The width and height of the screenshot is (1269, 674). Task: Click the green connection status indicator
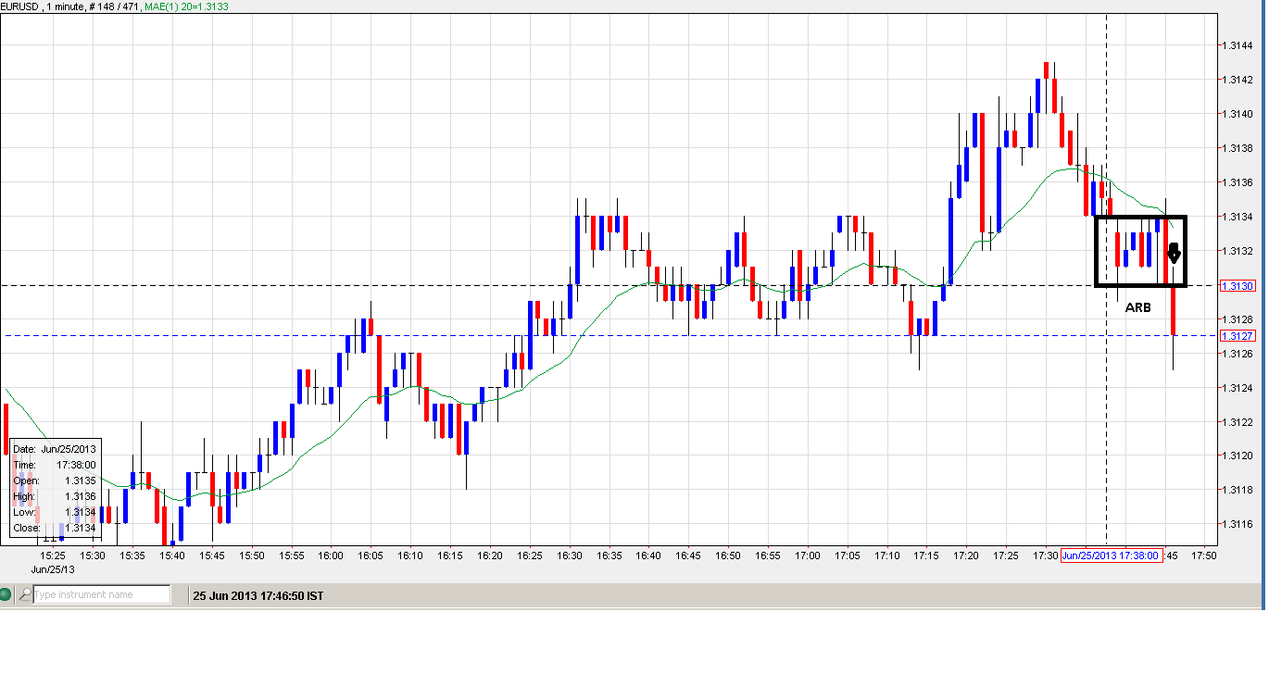(6, 594)
